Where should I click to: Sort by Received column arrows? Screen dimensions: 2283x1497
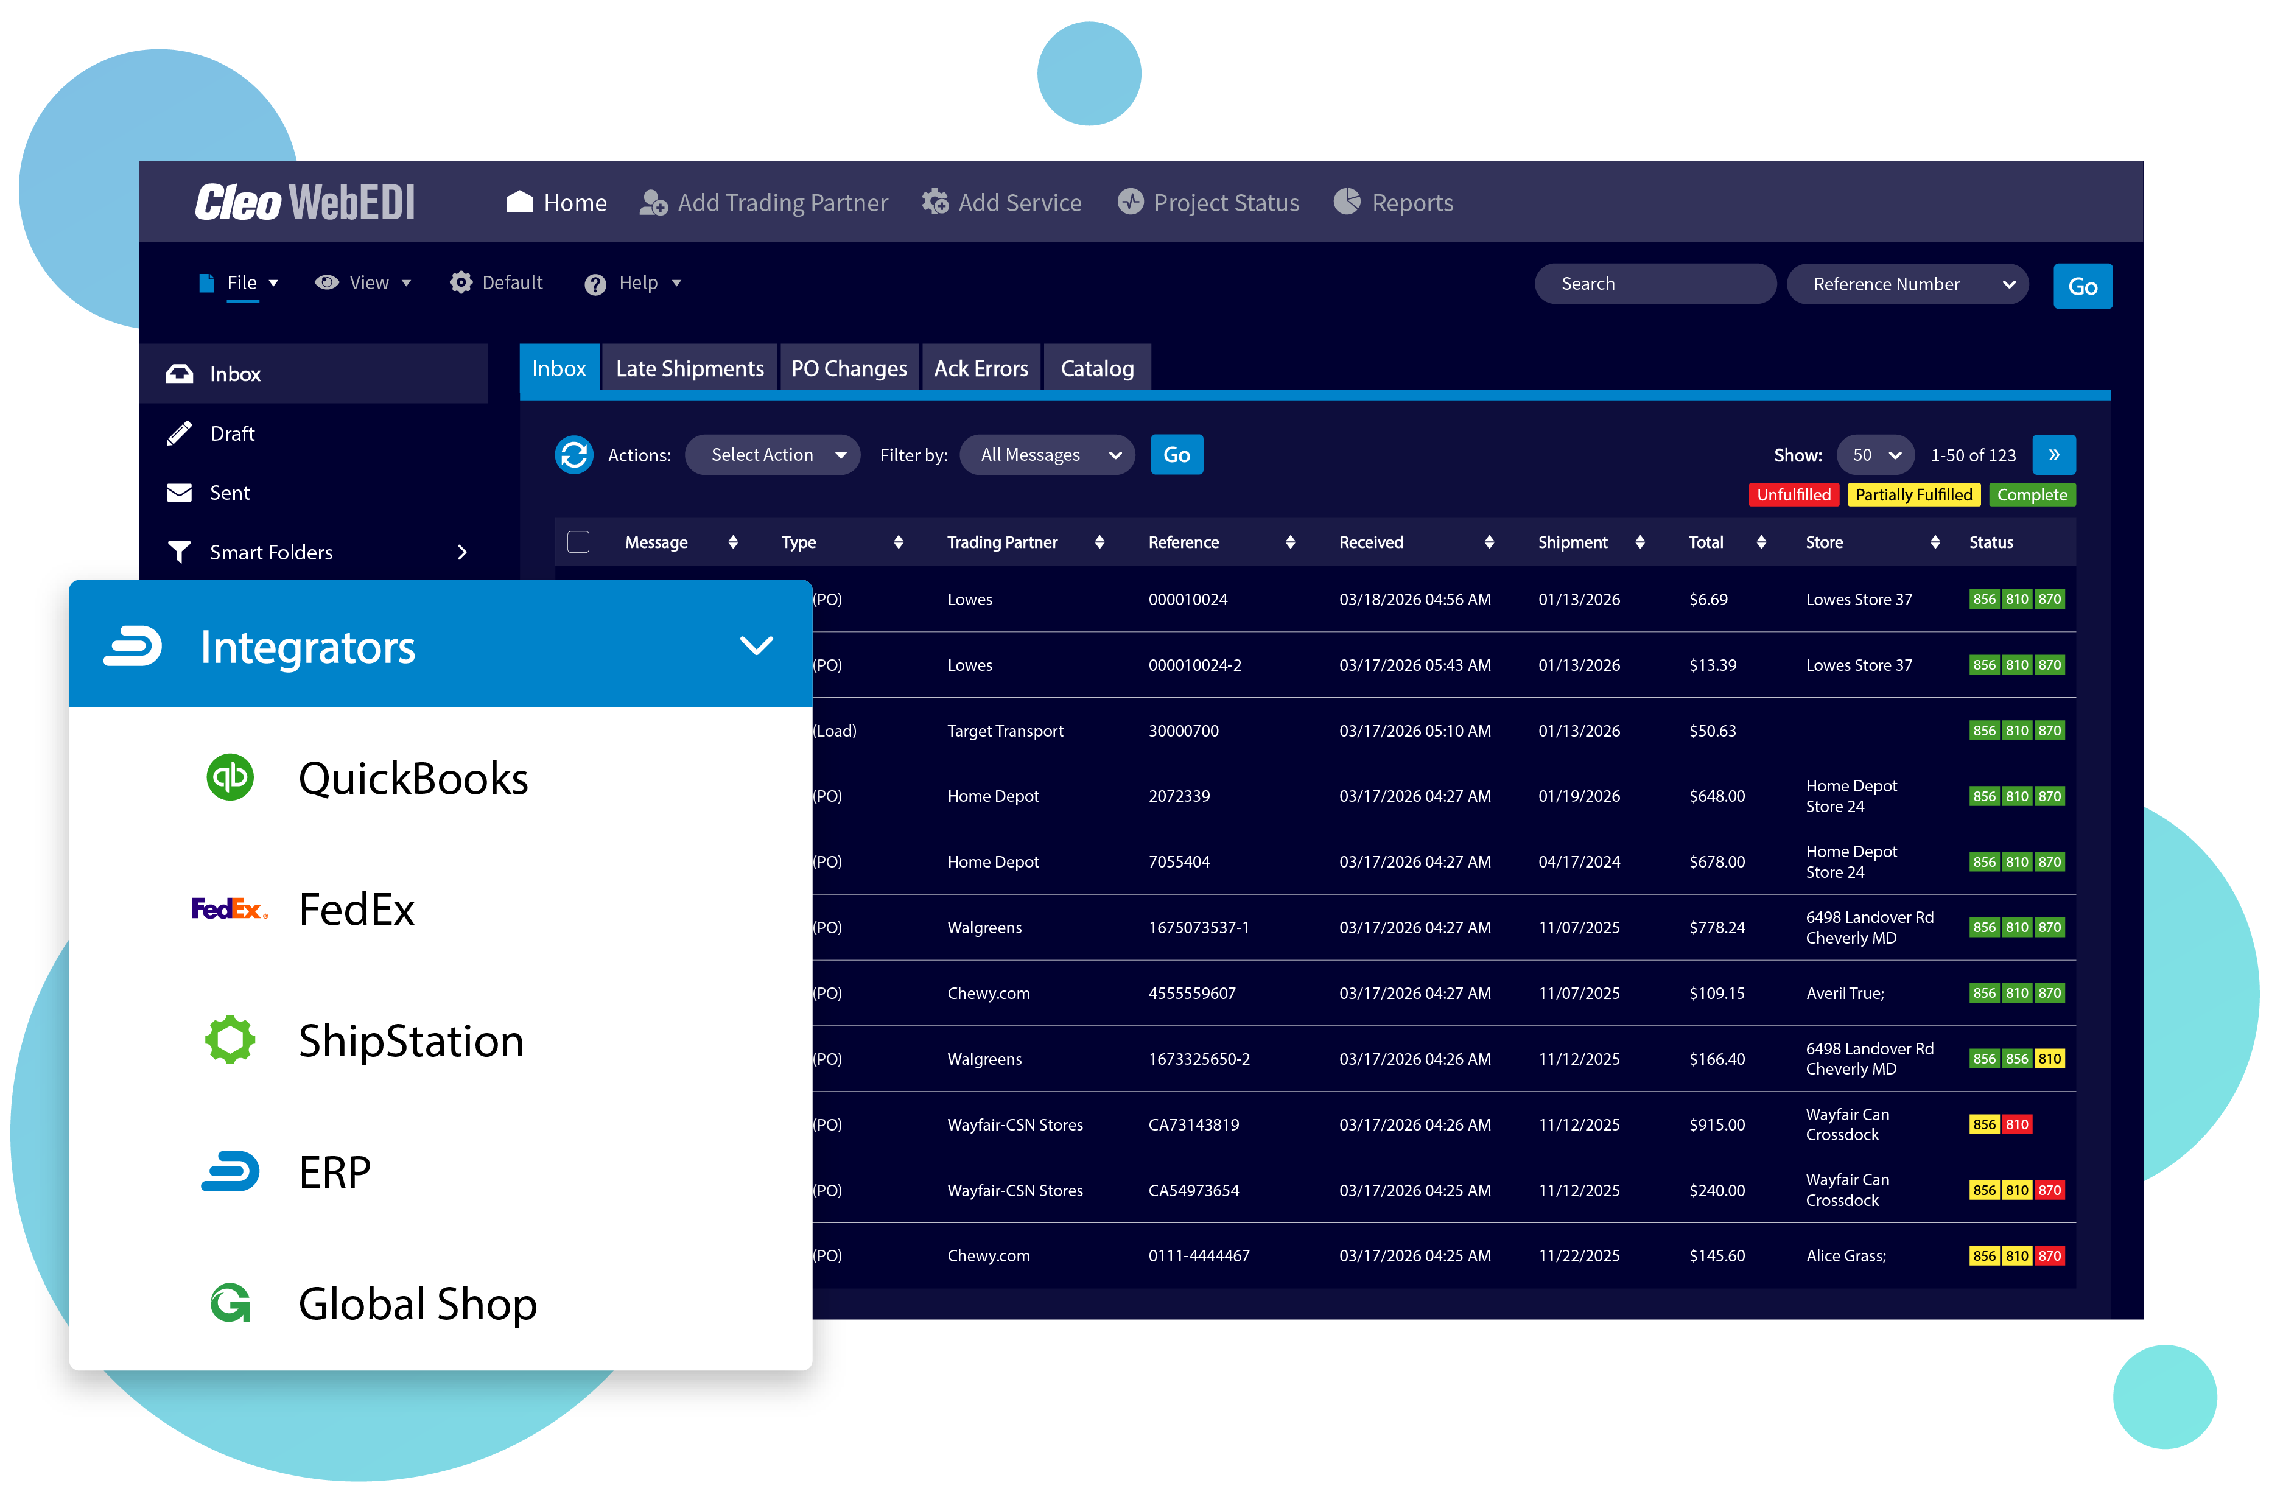1489,543
